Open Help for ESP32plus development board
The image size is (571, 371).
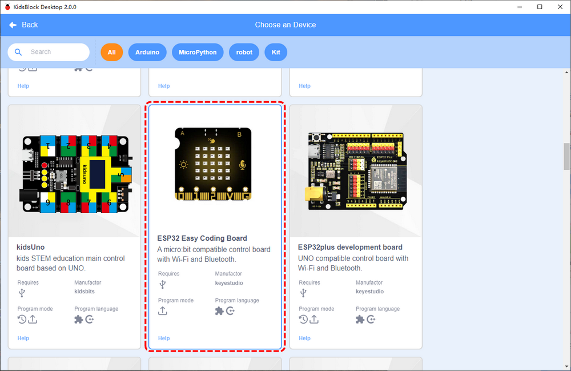click(305, 338)
